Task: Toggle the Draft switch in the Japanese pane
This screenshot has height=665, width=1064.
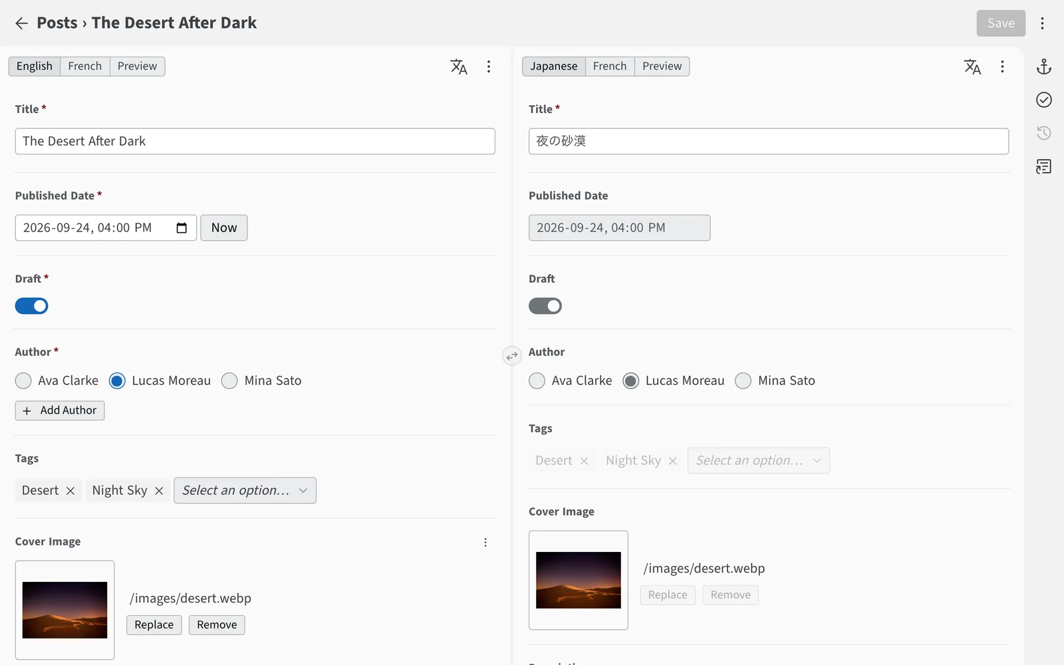Action: click(545, 306)
